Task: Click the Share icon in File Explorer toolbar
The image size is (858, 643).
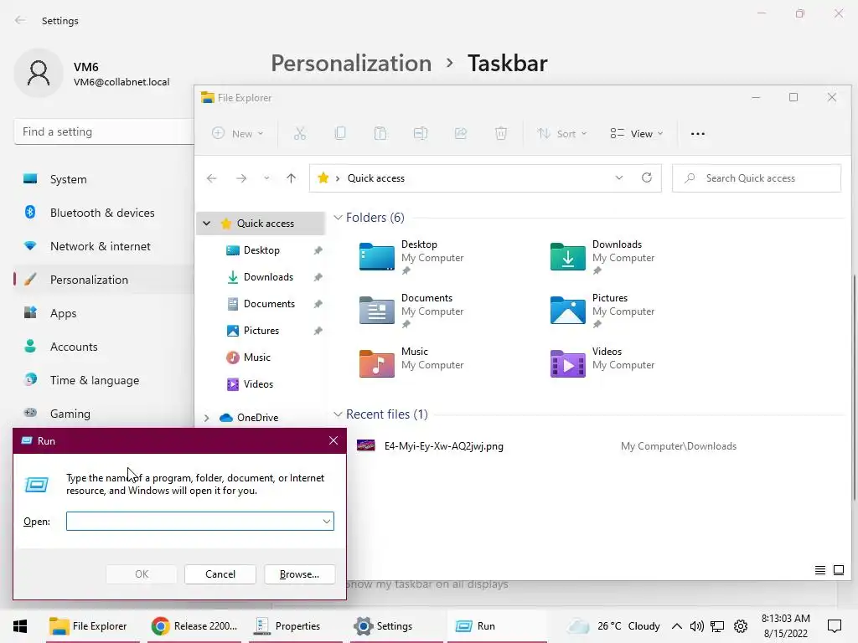Action: (x=461, y=133)
